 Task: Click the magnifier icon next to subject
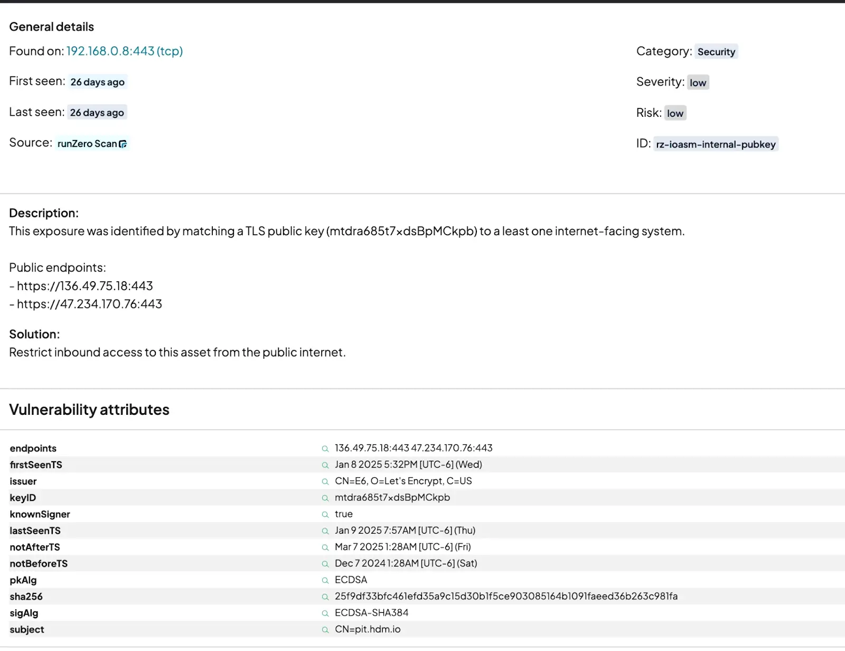tap(325, 630)
